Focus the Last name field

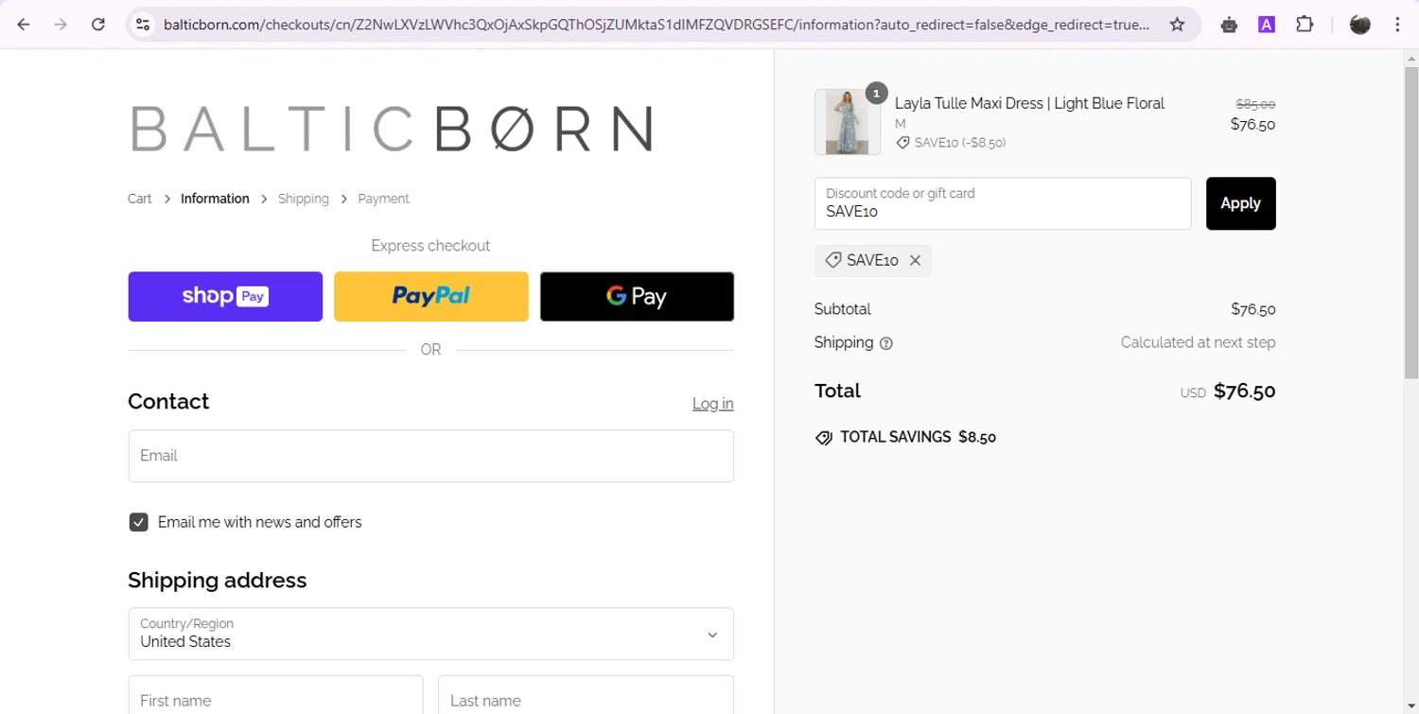(586, 695)
